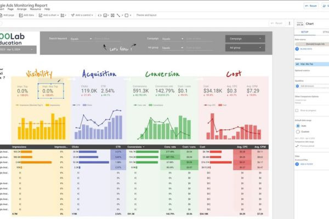Click the text box toolbar icon
Image resolution: width=329 pixels, height=219 pixels.
(x=112, y=15)
